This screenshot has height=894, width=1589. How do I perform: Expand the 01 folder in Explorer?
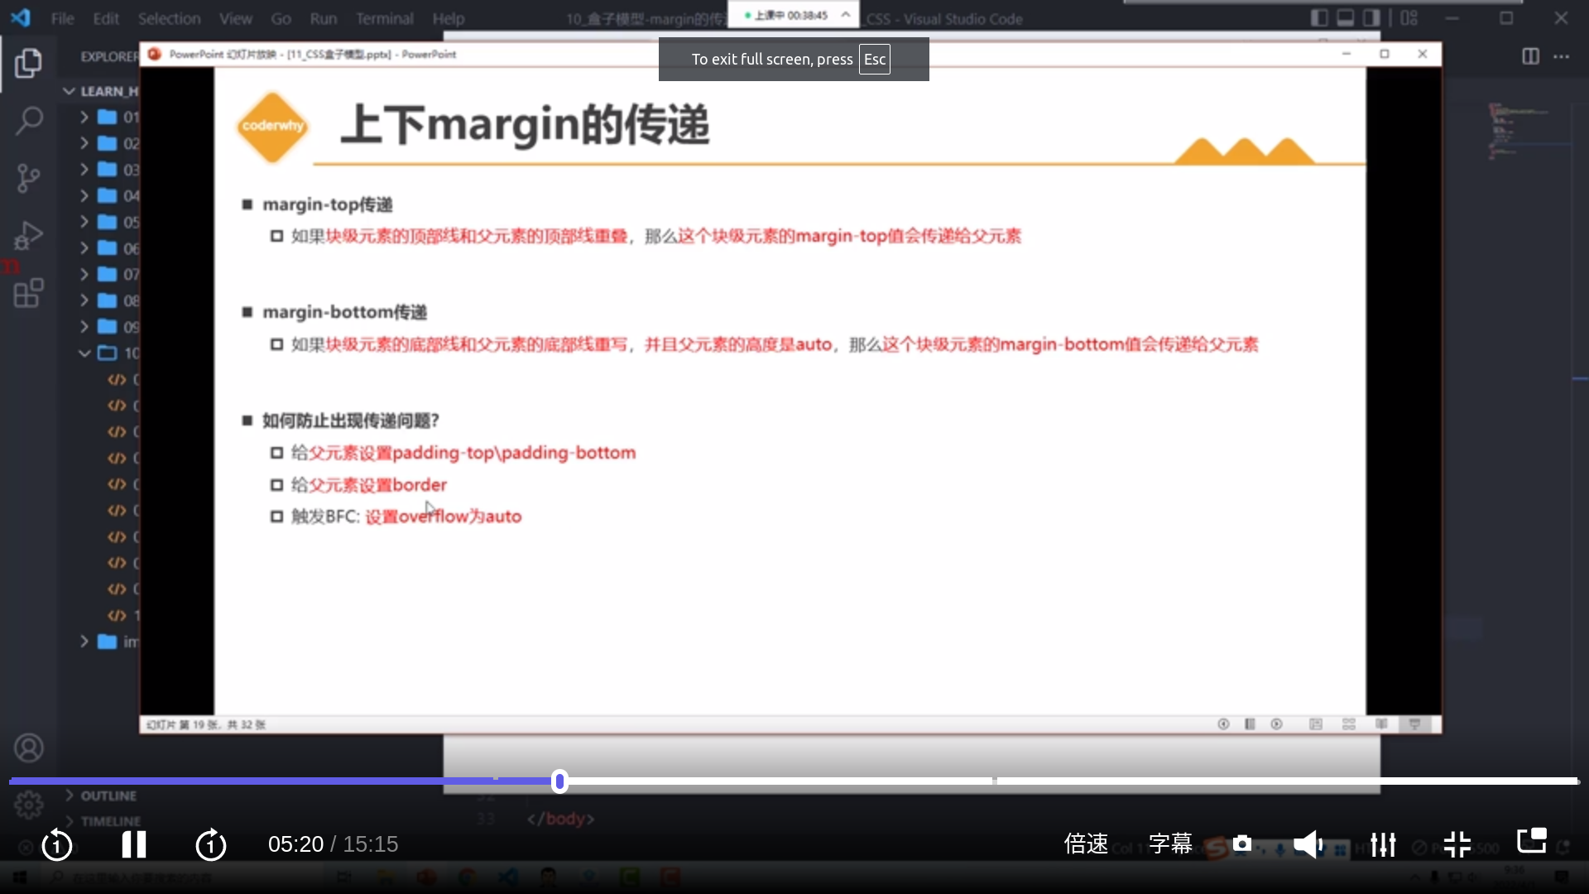tap(84, 118)
